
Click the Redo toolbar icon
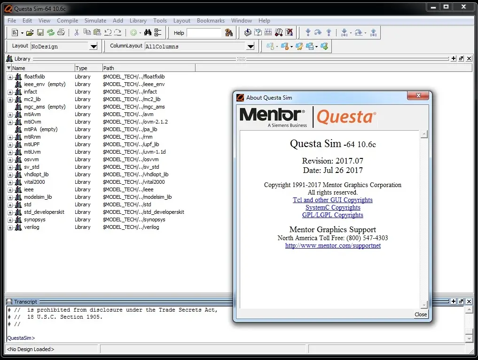(118, 32)
